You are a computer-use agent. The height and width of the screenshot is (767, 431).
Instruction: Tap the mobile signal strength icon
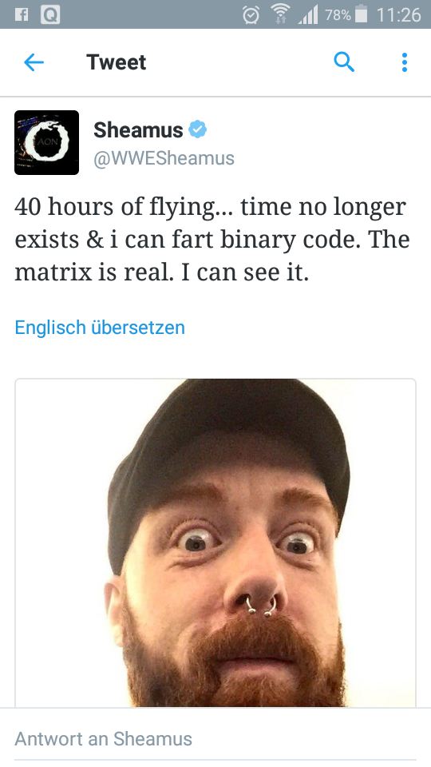[x=308, y=15]
